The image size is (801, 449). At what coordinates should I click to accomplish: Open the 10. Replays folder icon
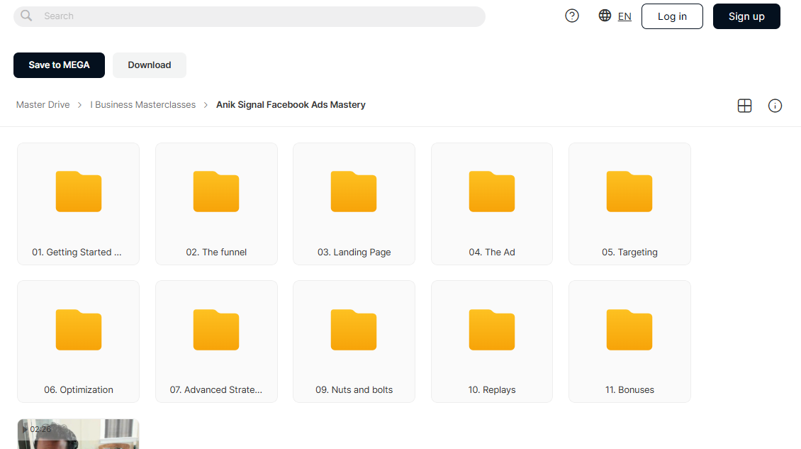pyautogui.click(x=492, y=330)
